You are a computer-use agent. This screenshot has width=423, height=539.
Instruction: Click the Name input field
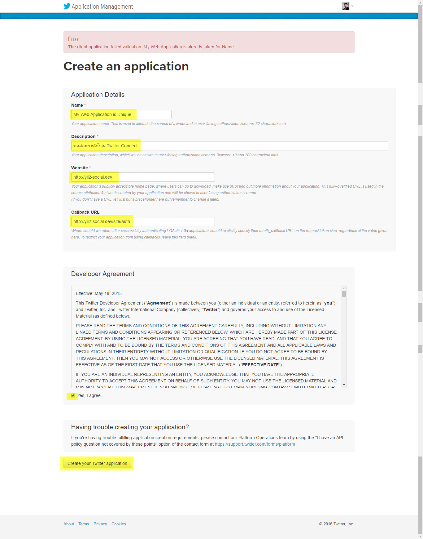(121, 114)
